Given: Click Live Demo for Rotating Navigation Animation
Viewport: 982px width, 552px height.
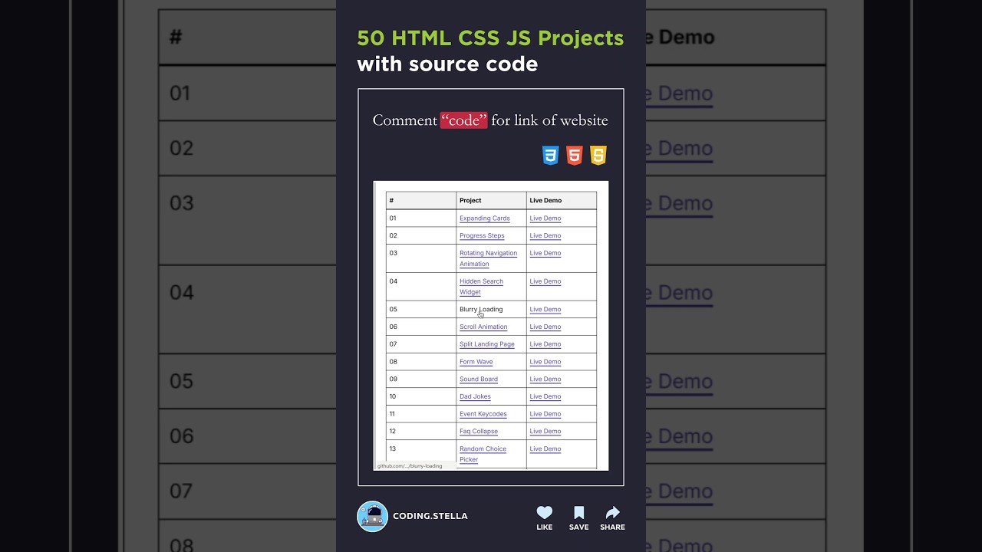Looking at the screenshot, I should (x=545, y=253).
